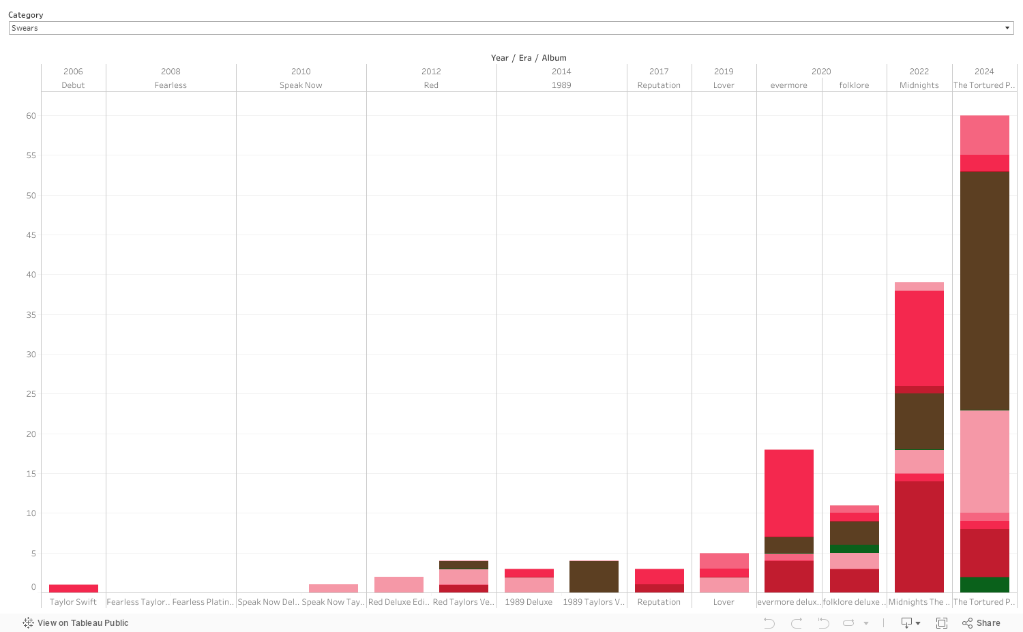Click the Share button
1023x632 pixels.
(981, 622)
